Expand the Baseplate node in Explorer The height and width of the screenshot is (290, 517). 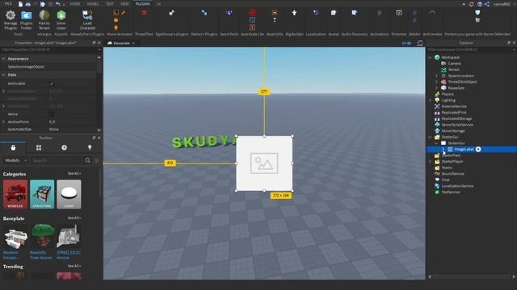(436, 88)
